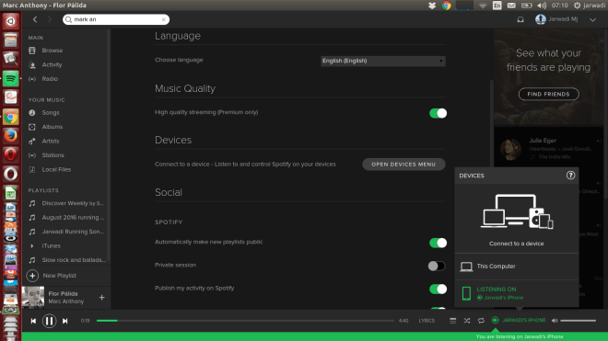The width and height of the screenshot is (608, 341).
Task: Click the LYRICS button
Action: (427, 321)
